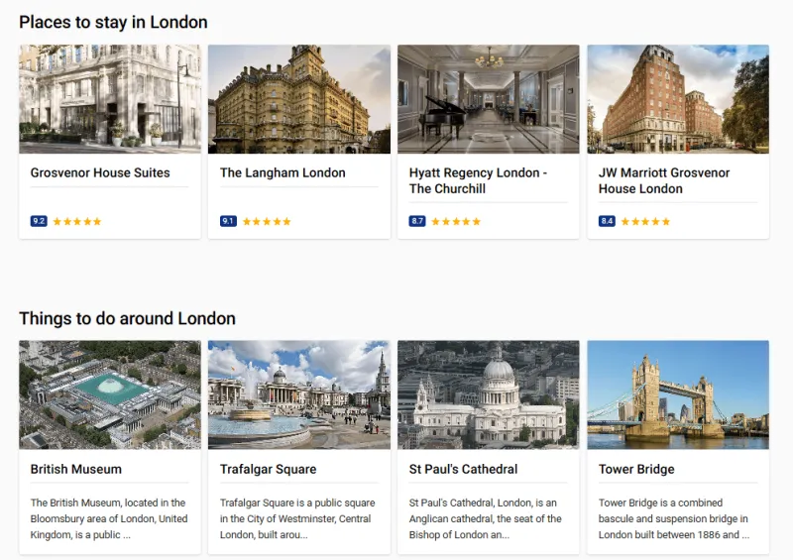Open the St Paul's Cathedral photo
This screenshot has height=560, width=793.
489,394
